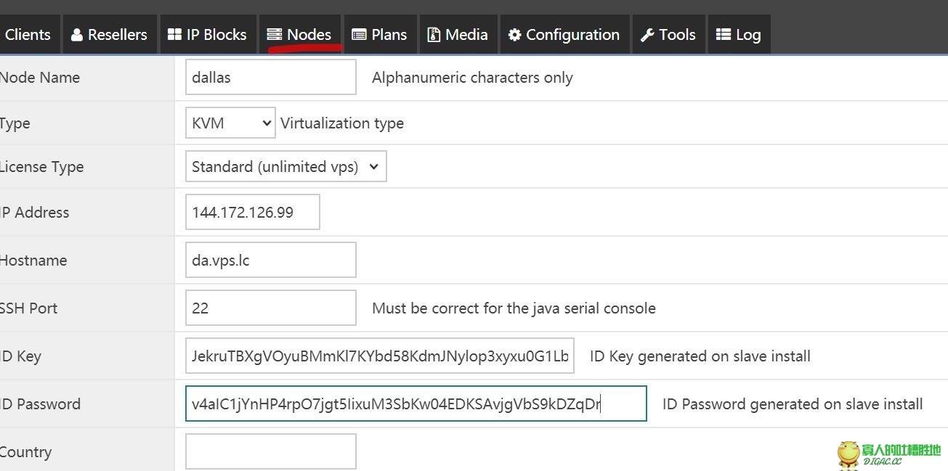This screenshot has height=471, width=948.
Task: Switch to the IP Blocks tab label
Action: point(216,35)
